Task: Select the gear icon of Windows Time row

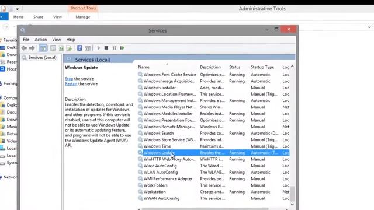Action: click(140, 146)
